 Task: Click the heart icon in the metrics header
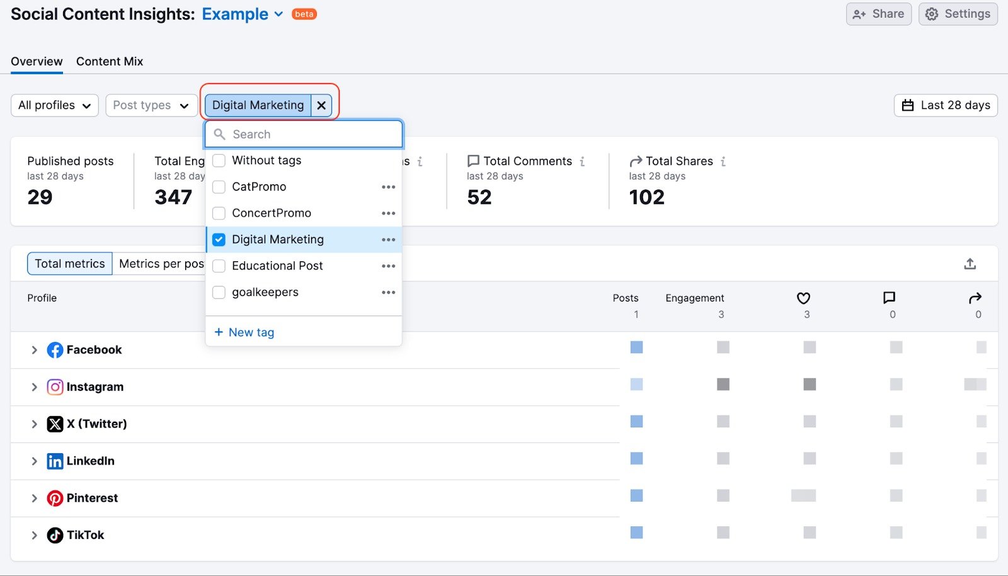[x=803, y=298]
